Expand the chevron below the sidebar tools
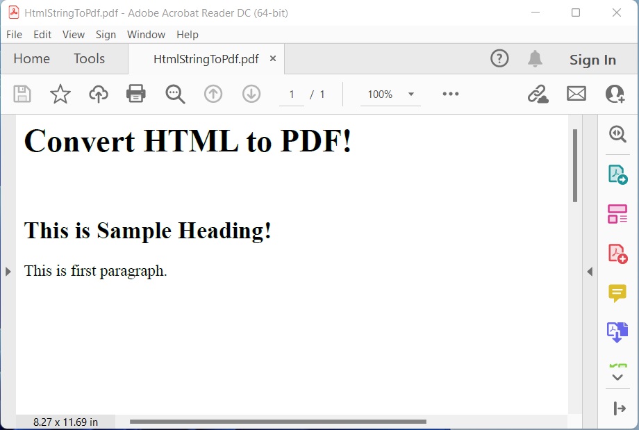 [x=617, y=377]
